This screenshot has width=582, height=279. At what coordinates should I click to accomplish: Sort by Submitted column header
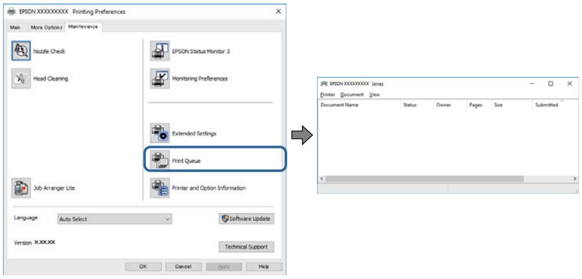pyautogui.click(x=555, y=105)
